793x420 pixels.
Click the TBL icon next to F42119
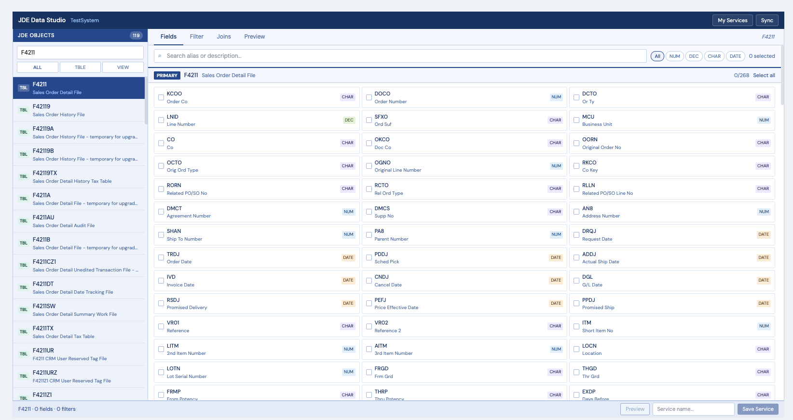24,110
